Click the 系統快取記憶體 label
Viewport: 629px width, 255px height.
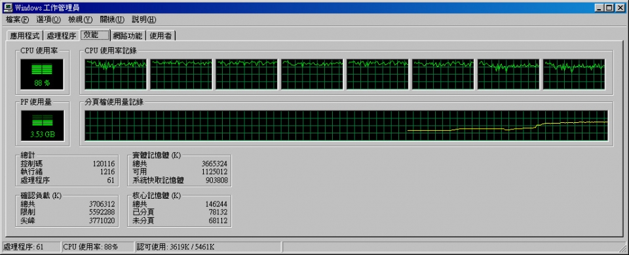click(158, 180)
